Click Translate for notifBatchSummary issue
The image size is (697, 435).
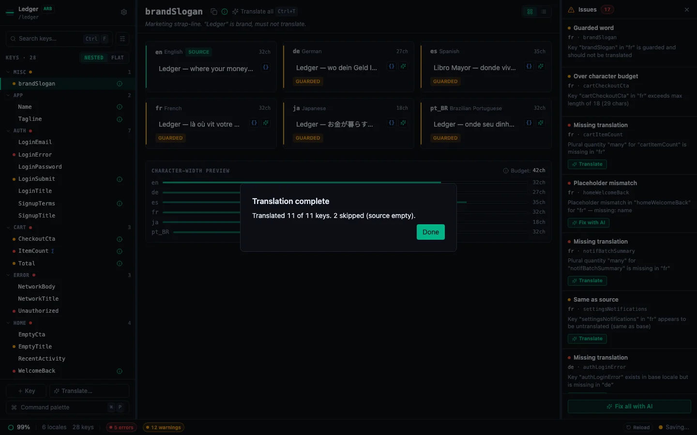(587, 281)
